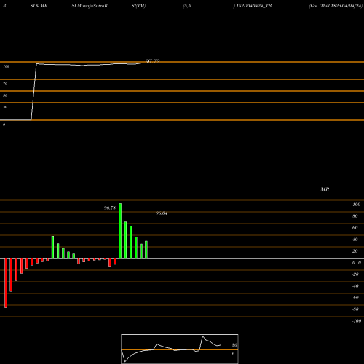Click the -100 label on MR axis

(357, 321)
